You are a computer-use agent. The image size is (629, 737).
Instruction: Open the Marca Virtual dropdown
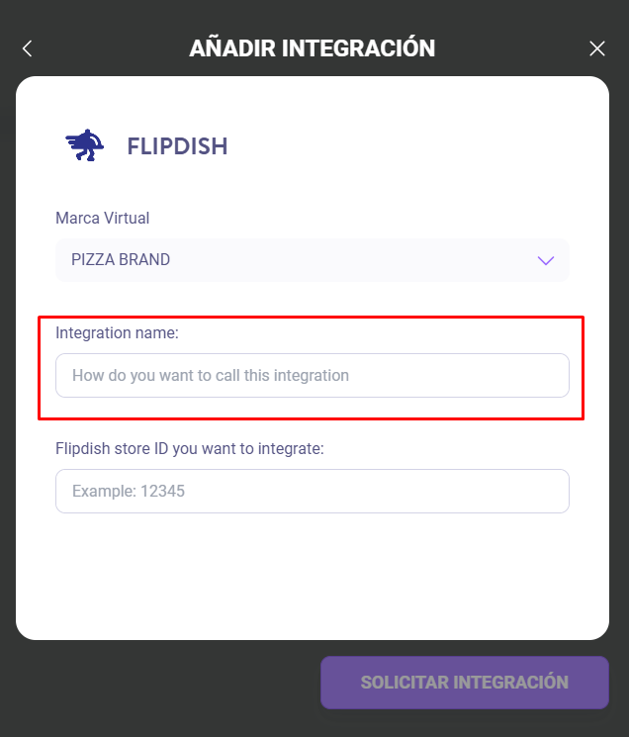(x=312, y=260)
